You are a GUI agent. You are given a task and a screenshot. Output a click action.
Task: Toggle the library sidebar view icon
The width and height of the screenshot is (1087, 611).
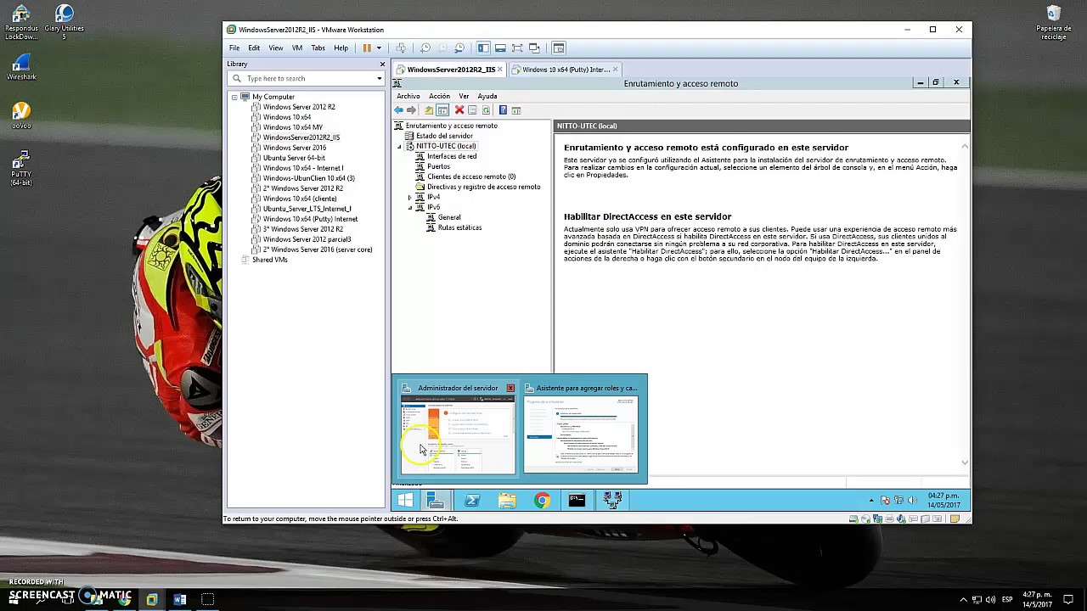483,48
